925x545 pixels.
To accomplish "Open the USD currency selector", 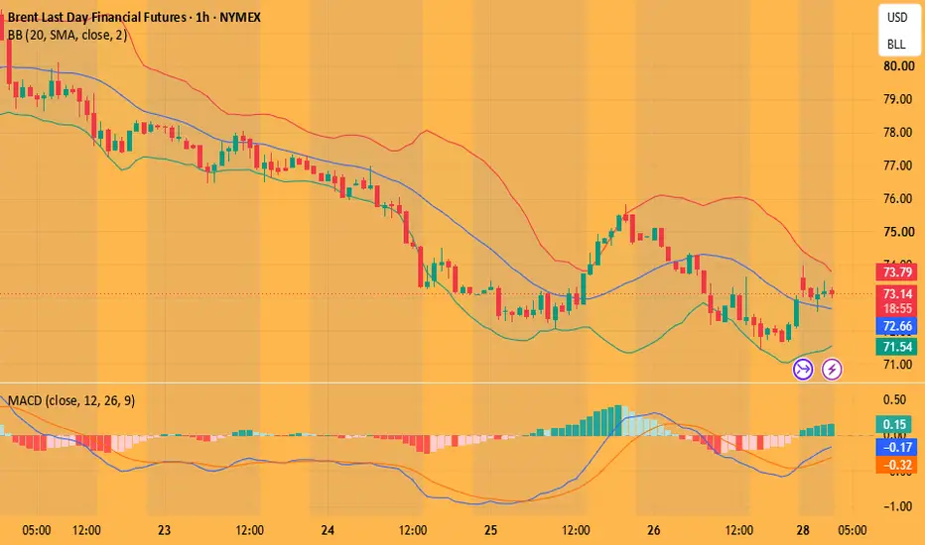I will tap(897, 18).
